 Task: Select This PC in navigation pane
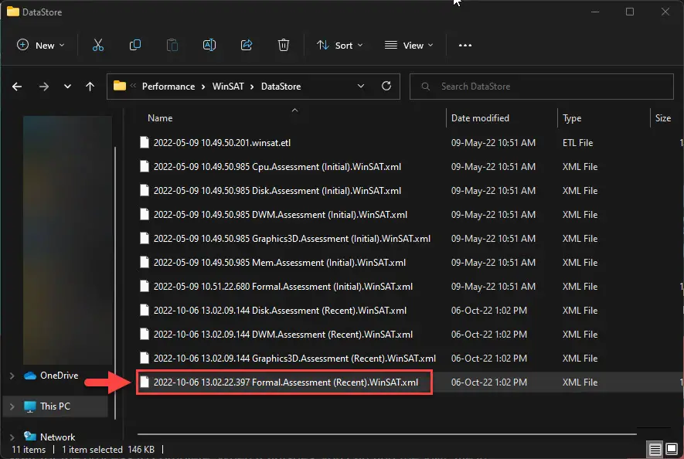pyautogui.click(x=55, y=406)
